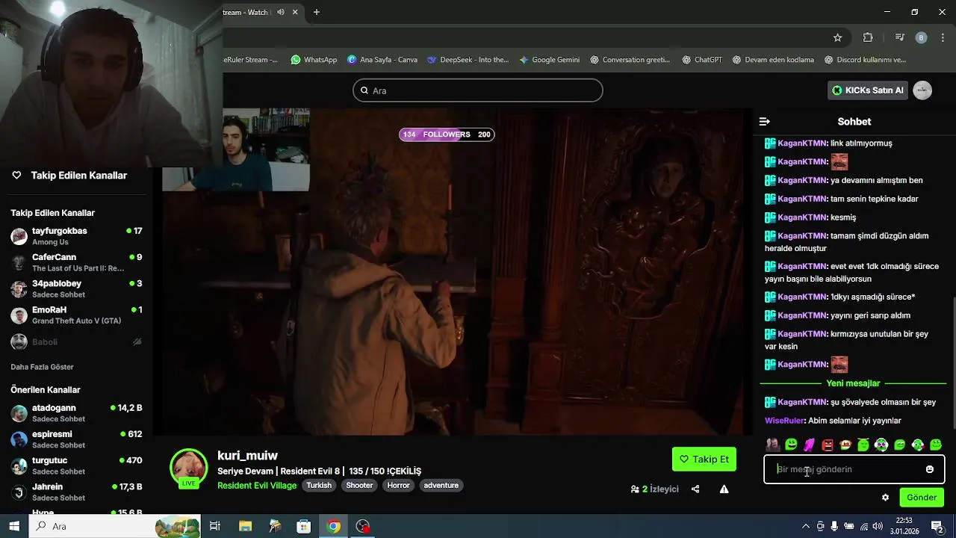Open the Jahrein recommended channel
The height and width of the screenshot is (538, 956).
(76, 492)
